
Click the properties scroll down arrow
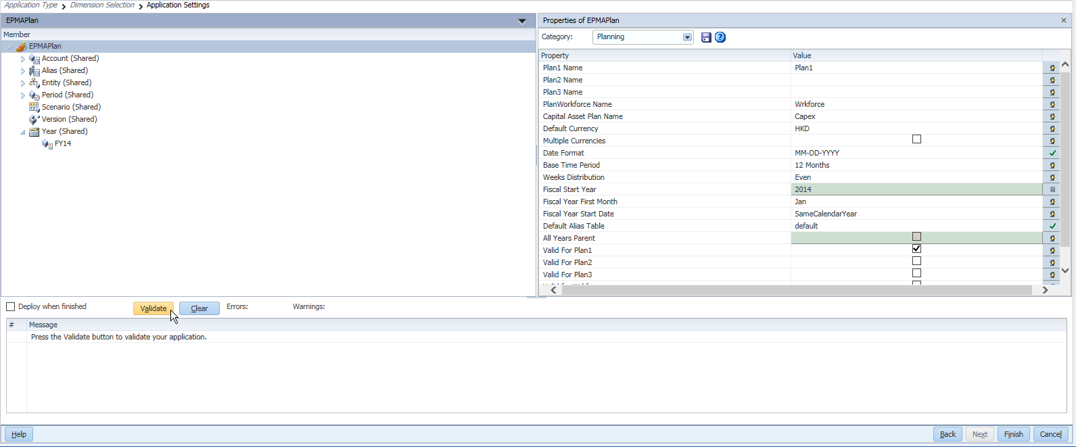(x=1065, y=270)
